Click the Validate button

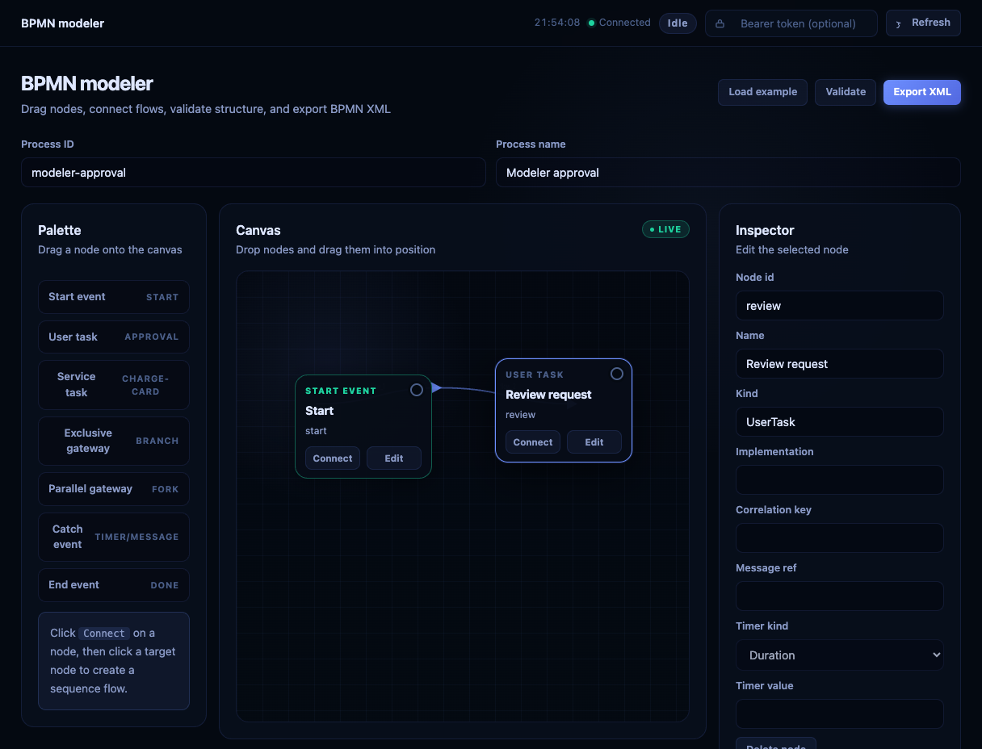coord(846,92)
